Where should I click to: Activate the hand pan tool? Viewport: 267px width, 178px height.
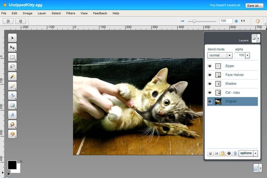(x=258, y=21)
